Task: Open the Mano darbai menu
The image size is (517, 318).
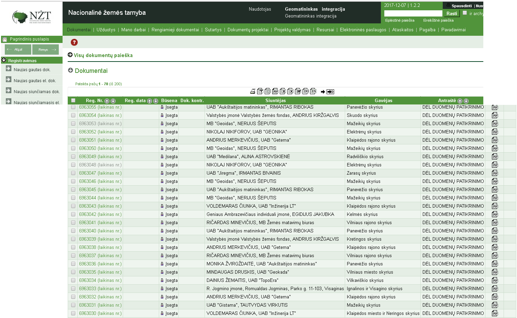Action: click(x=133, y=30)
